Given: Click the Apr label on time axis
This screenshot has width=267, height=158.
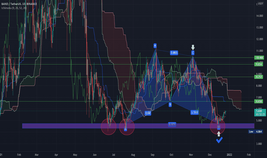Looking at the screenshot, I should pos(56,155).
